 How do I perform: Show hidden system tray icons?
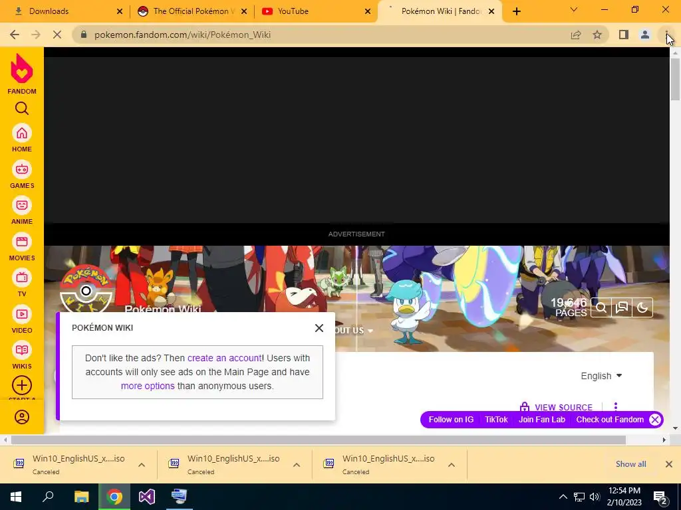563,497
